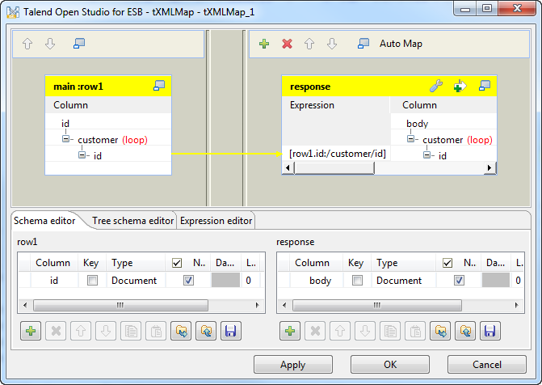Open Type dropdown Document for response body
Image resolution: width=542 pixels, height=385 pixels.
click(x=403, y=280)
